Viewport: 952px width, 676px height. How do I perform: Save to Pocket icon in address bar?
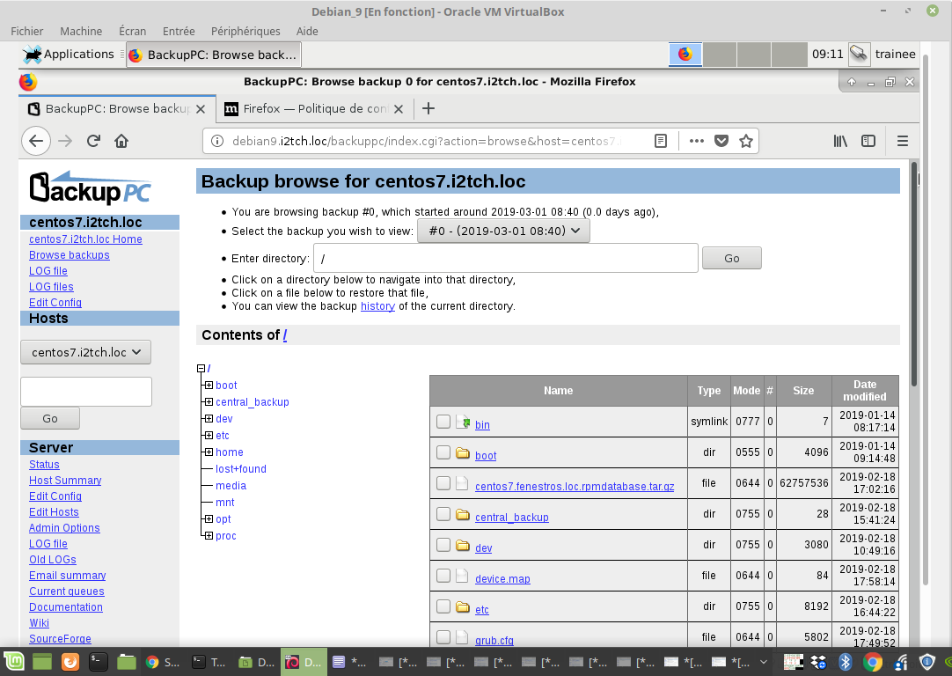click(x=721, y=141)
